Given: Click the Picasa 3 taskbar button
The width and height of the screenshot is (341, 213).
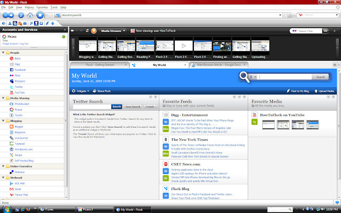Looking at the screenshot, I should 95,209.
